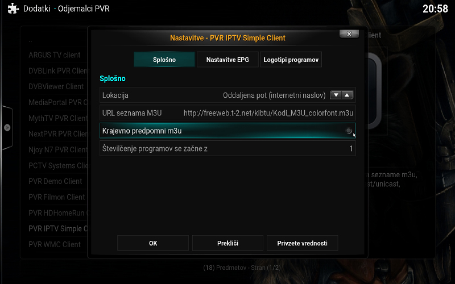Click the up arrow for Lokacija
455x284 pixels.
(347, 95)
